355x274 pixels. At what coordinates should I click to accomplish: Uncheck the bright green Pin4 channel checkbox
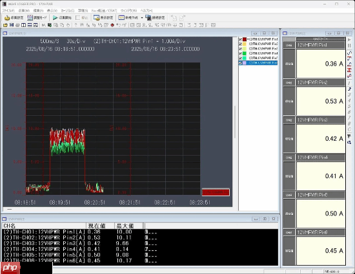[240, 53]
